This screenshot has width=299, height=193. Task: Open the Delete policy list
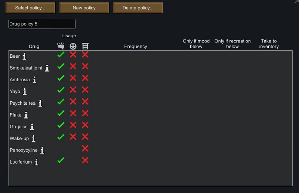click(138, 8)
